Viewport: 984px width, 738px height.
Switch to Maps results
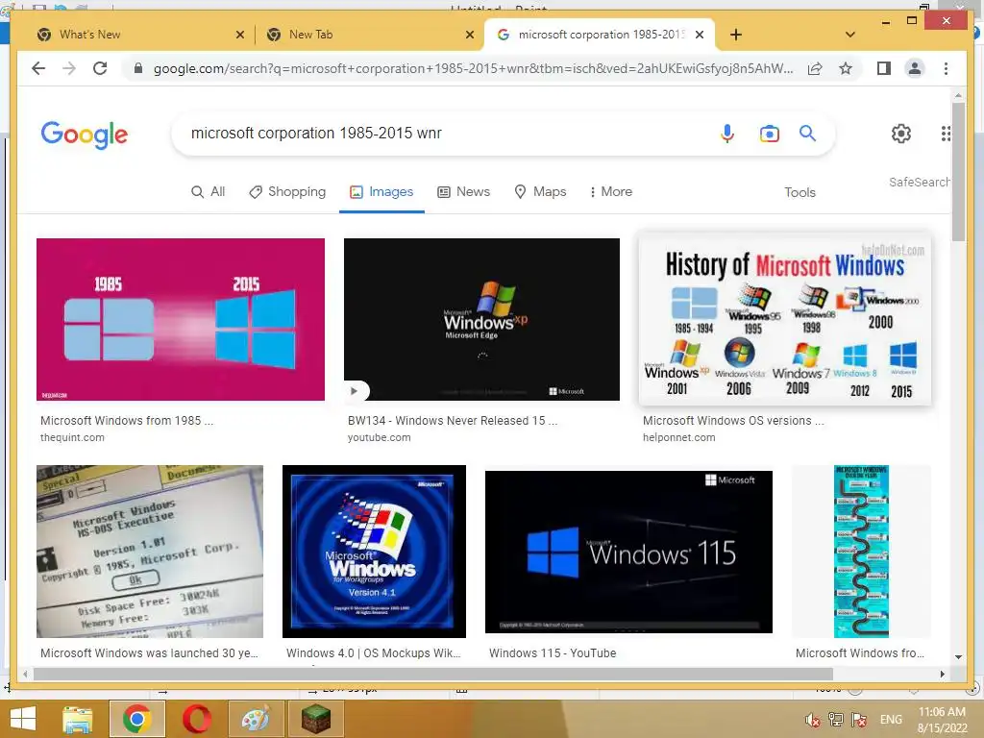pyautogui.click(x=540, y=192)
